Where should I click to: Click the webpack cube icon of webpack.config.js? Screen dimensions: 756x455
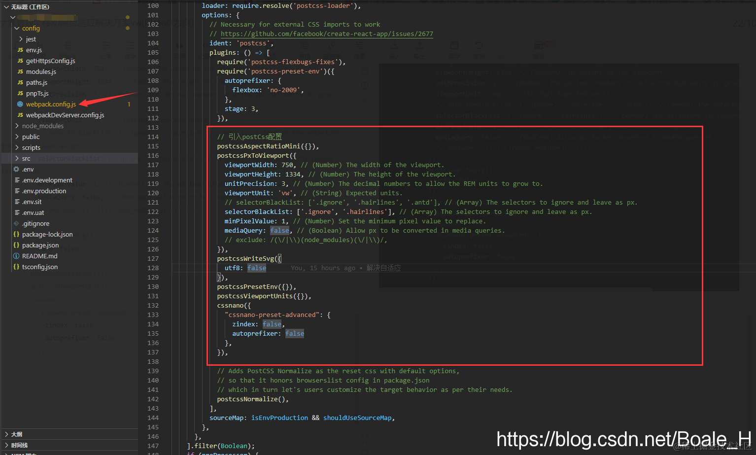(x=20, y=104)
